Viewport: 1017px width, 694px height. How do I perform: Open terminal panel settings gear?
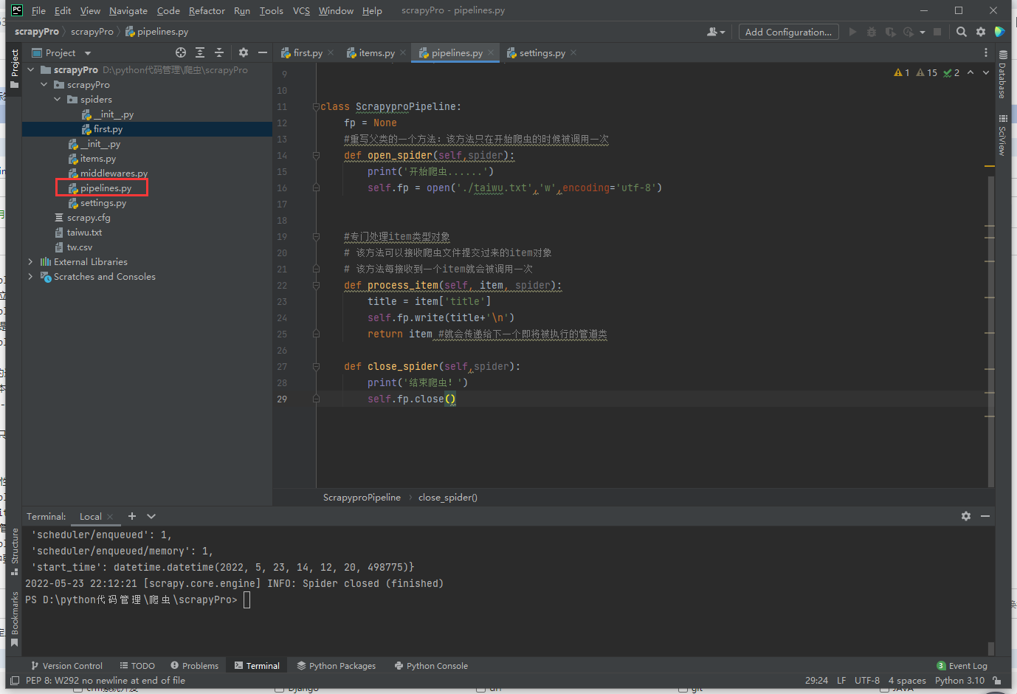pos(966,516)
